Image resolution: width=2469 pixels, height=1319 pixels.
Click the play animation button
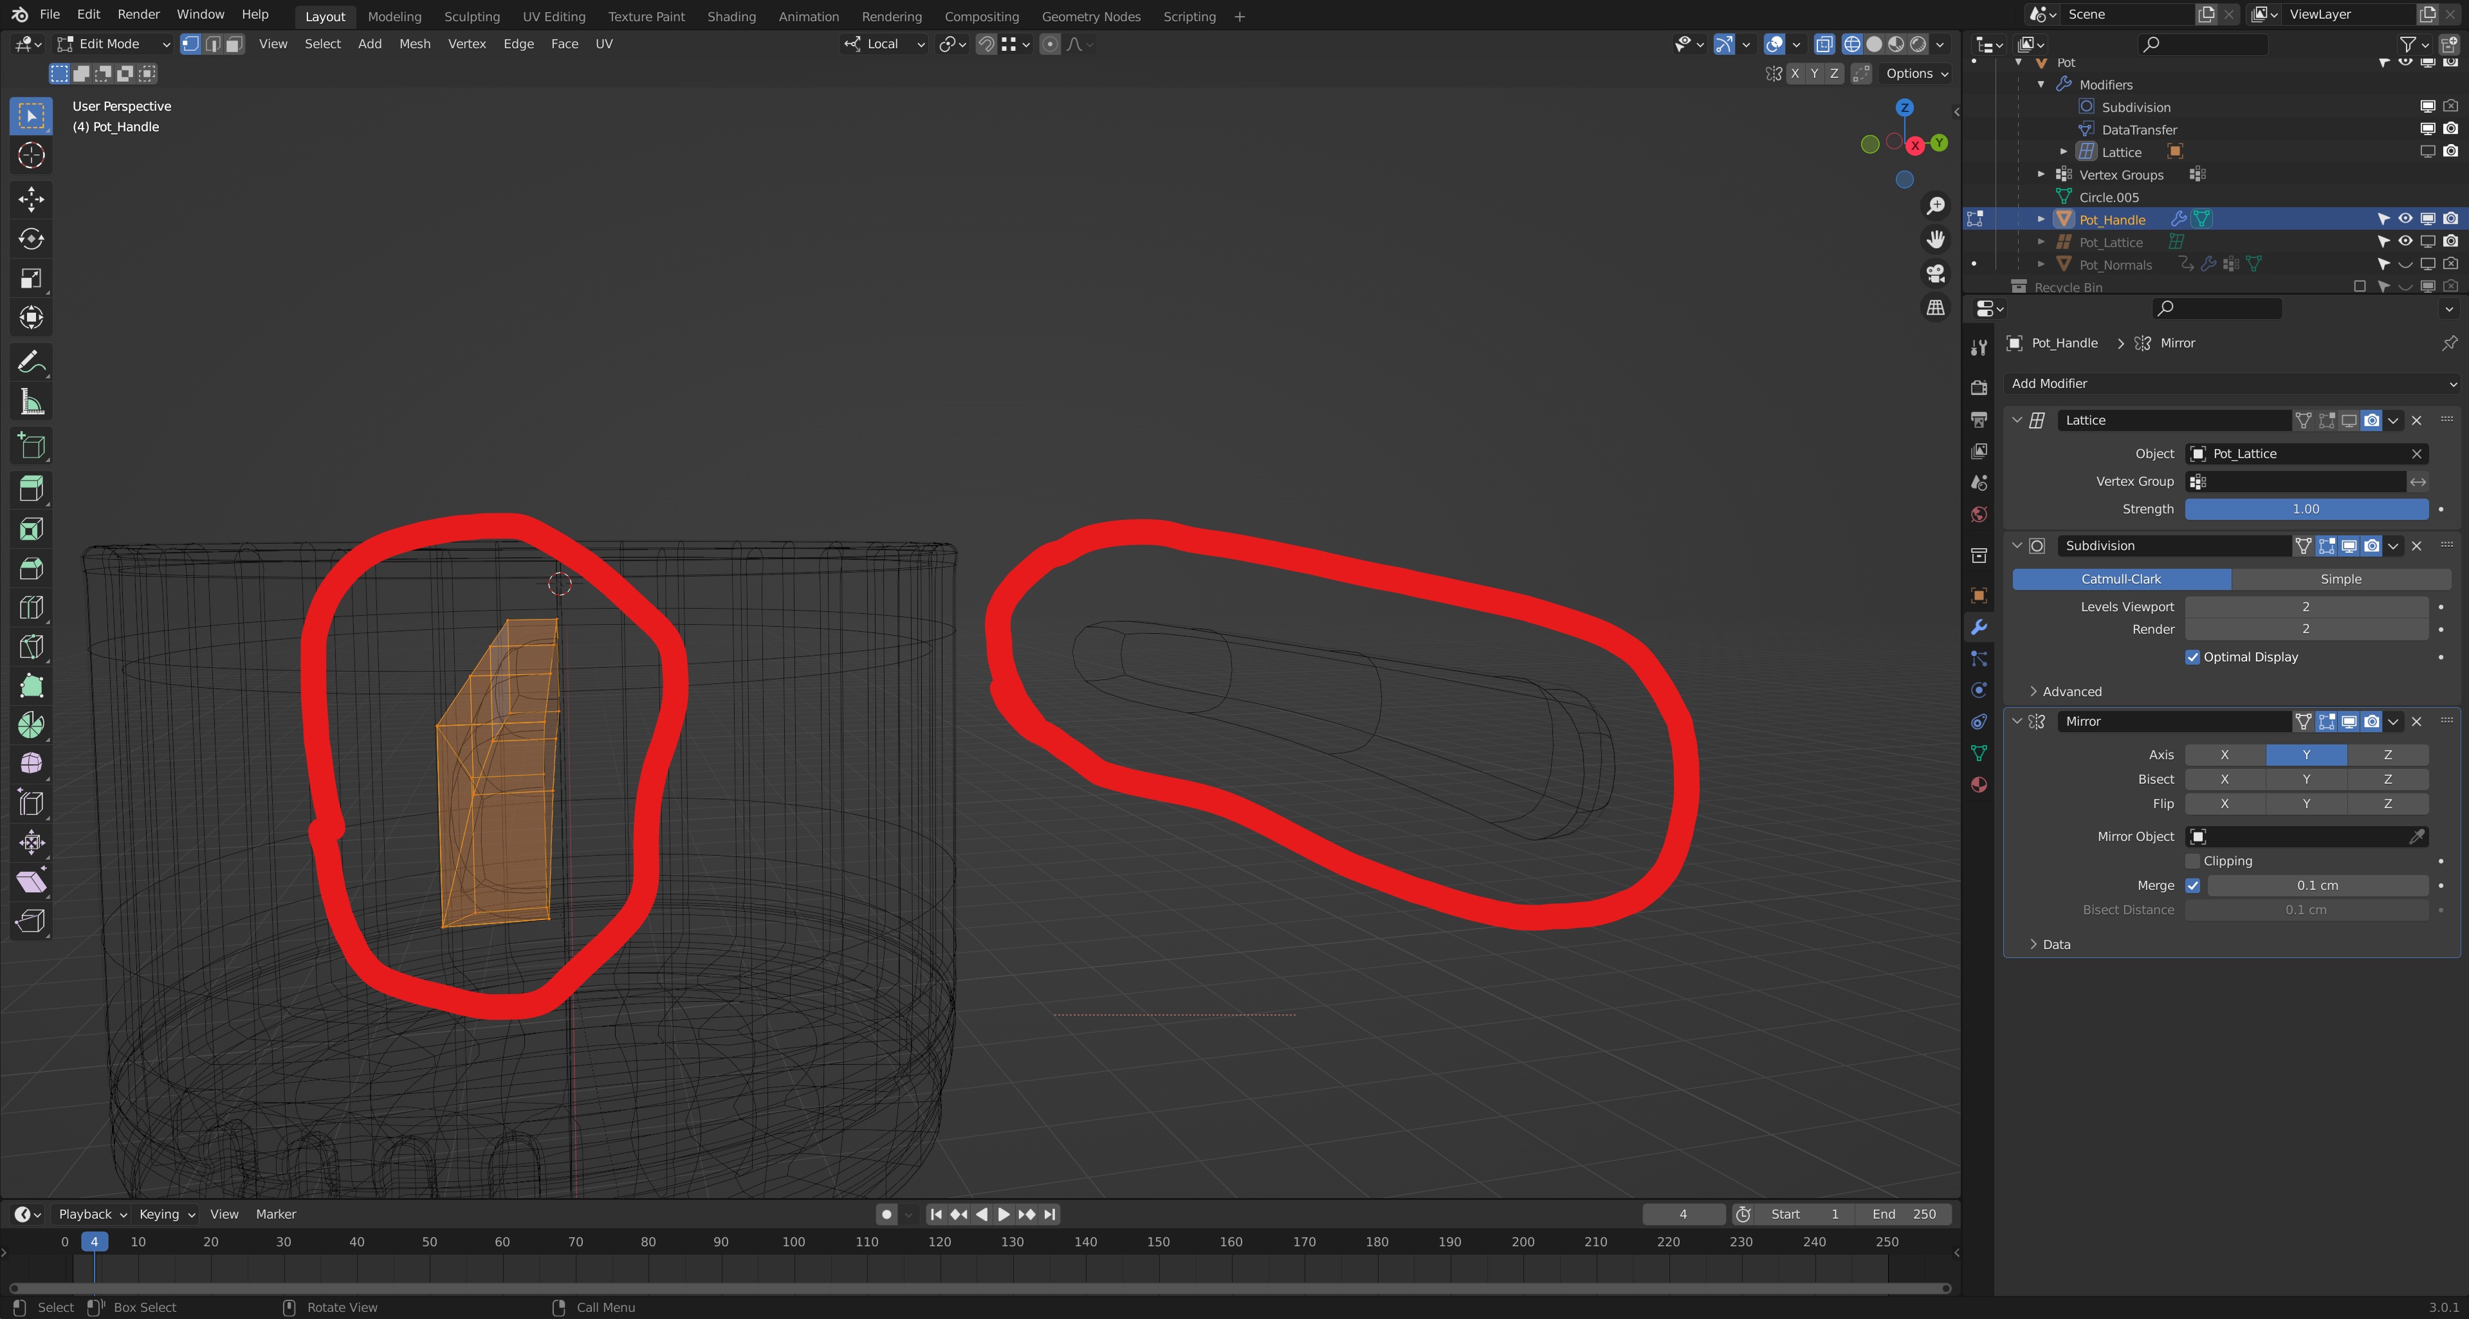pos(1004,1215)
